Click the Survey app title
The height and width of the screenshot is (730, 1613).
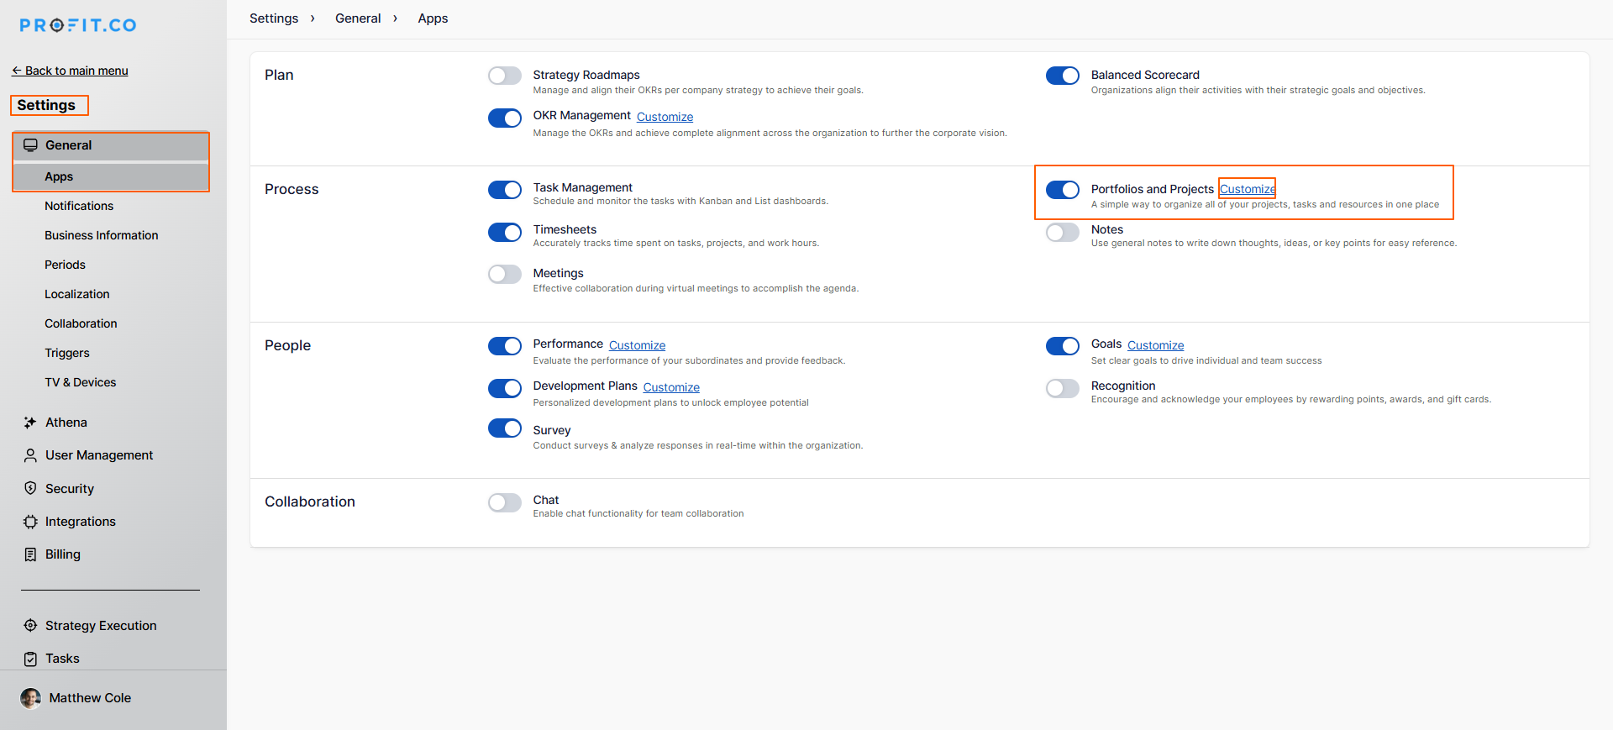click(552, 430)
